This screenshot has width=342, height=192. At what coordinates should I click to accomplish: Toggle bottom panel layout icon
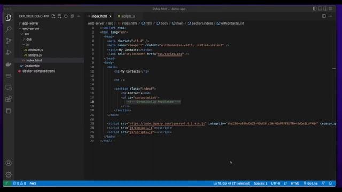320,9
